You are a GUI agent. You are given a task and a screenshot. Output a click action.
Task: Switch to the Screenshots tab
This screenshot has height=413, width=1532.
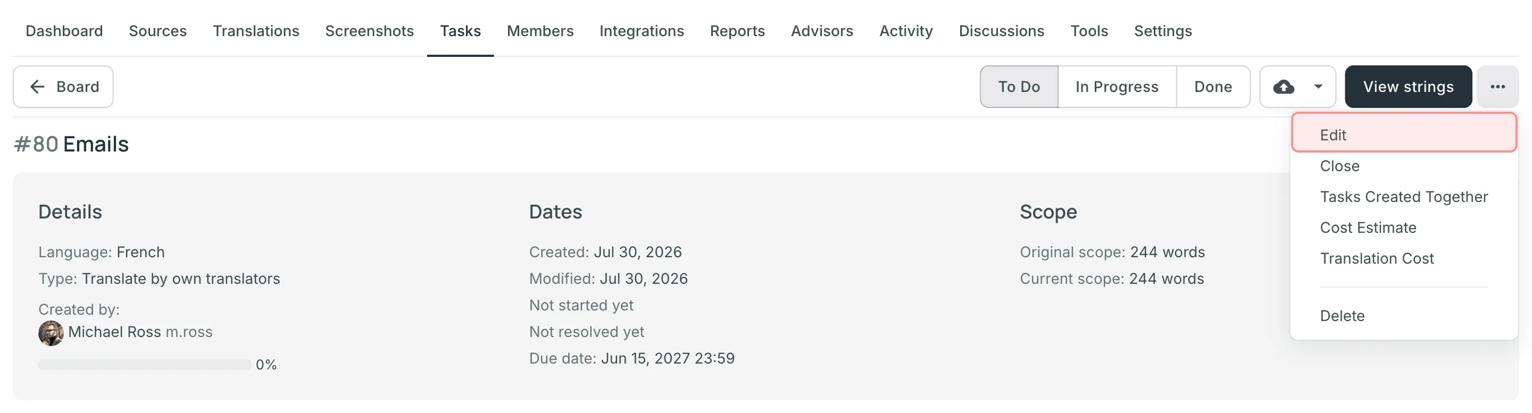coord(369,31)
